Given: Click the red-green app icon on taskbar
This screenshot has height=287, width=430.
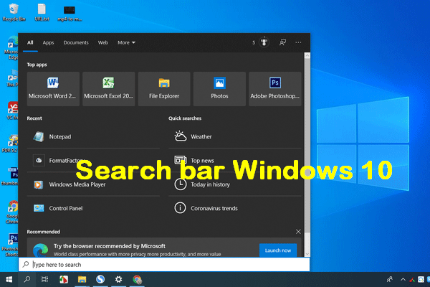Looking at the screenshot, I should 64,280.
